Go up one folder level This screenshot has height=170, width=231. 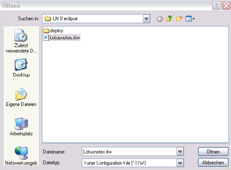click(x=169, y=18)
